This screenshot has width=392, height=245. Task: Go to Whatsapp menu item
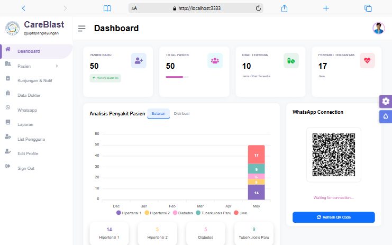(x=27, y=110)
